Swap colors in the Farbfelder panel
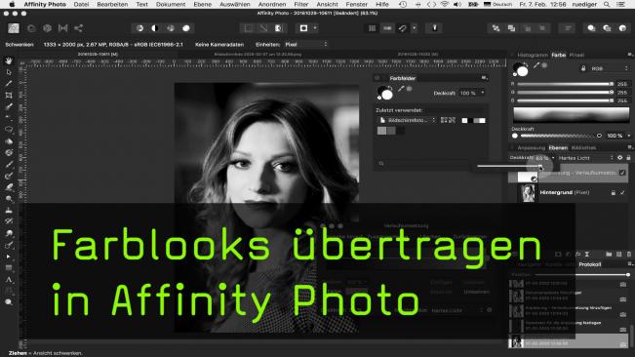 (x=389, y=88)
